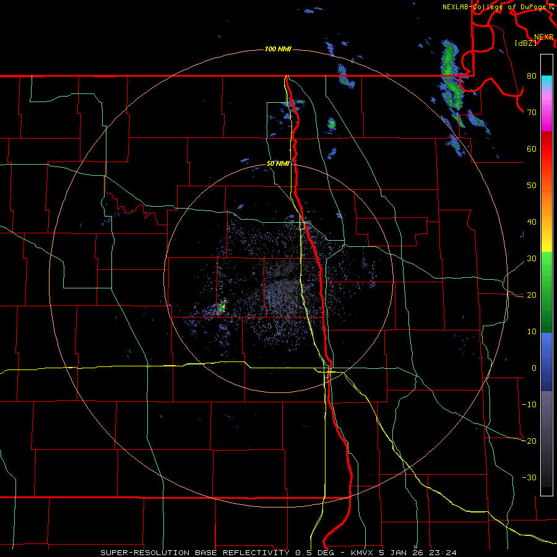Select the "-10" value on the dBZ scale
Viewport: 557px width, 557px height.
[x=529, y=405]
